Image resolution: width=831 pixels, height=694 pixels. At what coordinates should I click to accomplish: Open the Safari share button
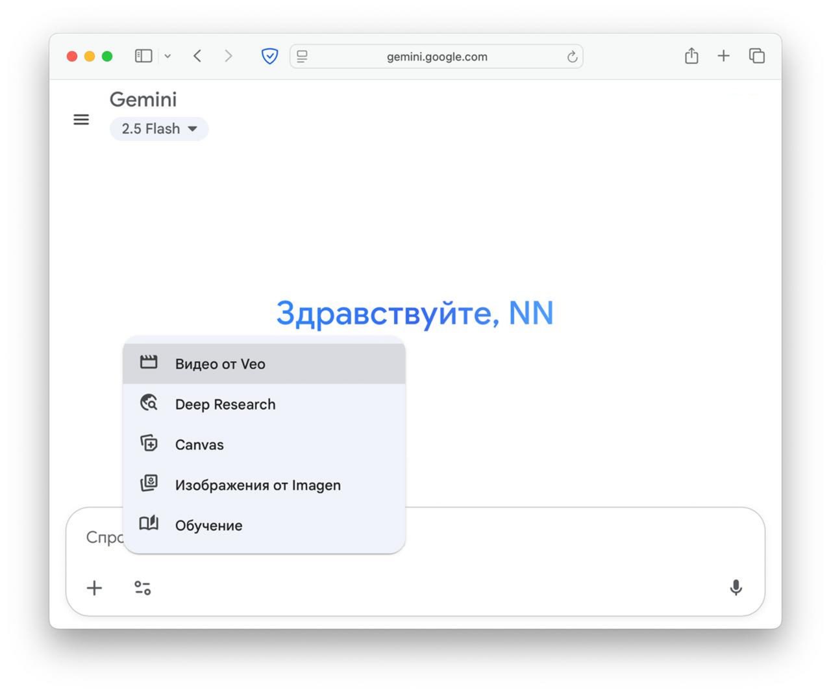[x=691, y=57]
